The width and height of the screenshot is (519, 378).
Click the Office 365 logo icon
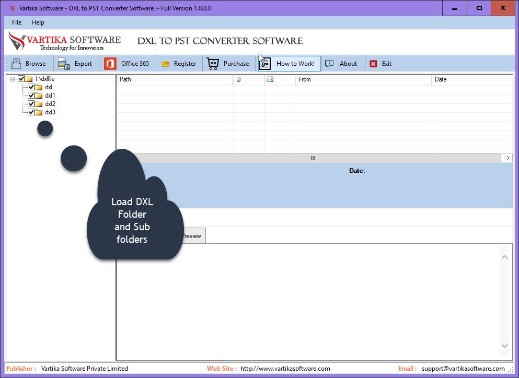(x=110, y=64)
